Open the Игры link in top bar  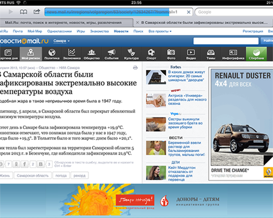(81, 31)
